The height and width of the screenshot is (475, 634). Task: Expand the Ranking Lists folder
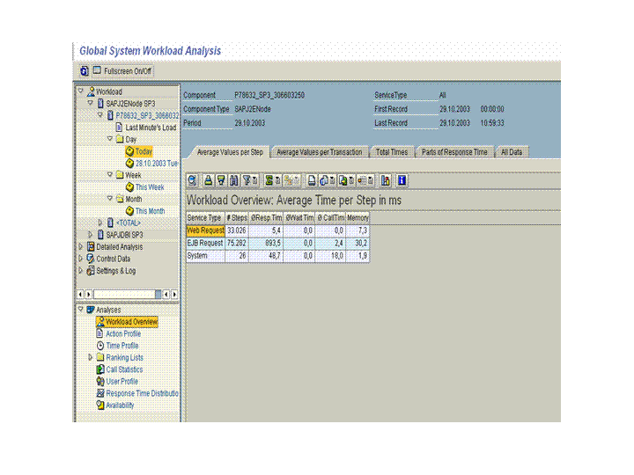coord(90,358)
